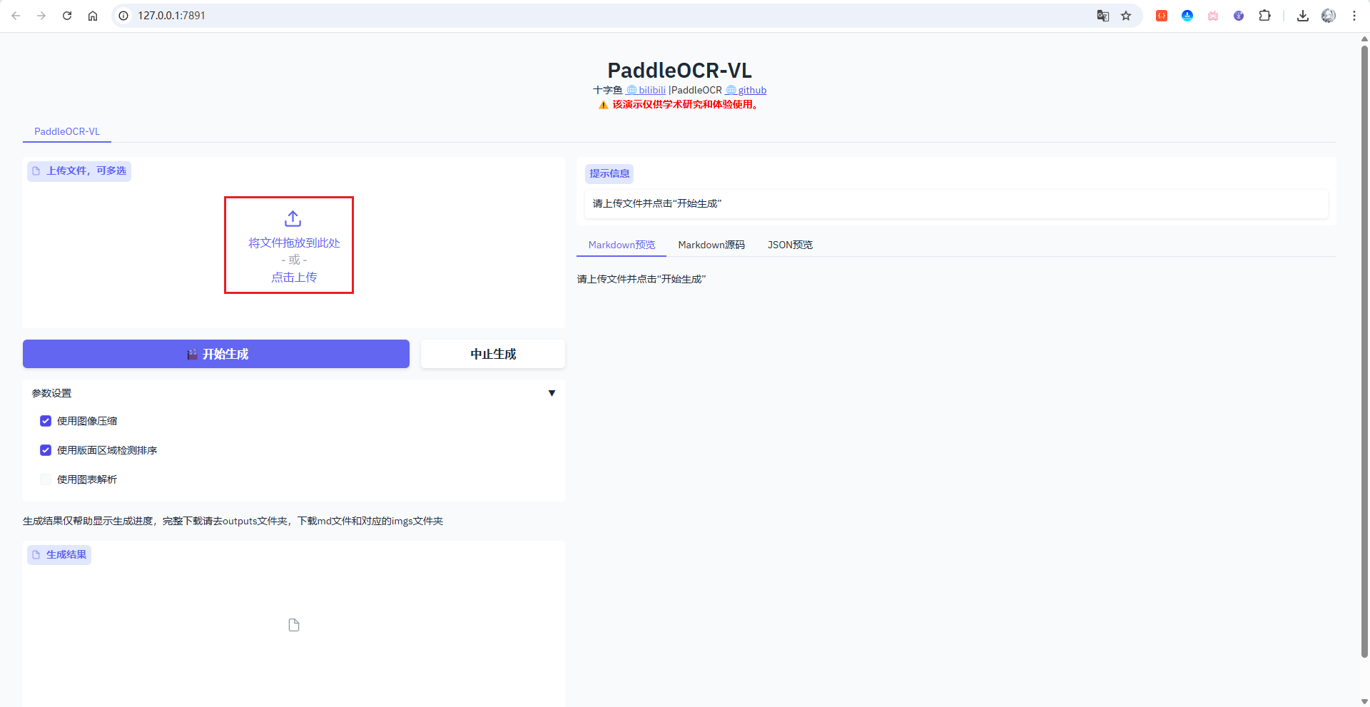The width and height of the screenshot is (1370, 707).
Task: Click the 开始生成 button
Action: [x=216, y=354]
